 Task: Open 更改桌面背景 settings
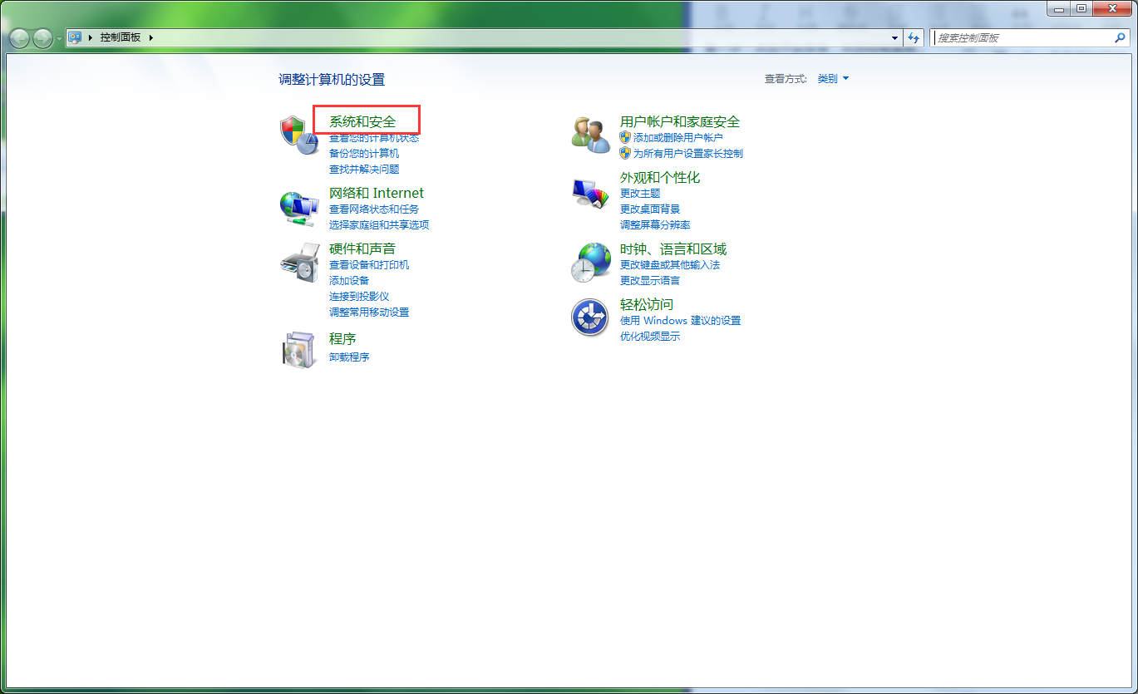click(649, 209)
